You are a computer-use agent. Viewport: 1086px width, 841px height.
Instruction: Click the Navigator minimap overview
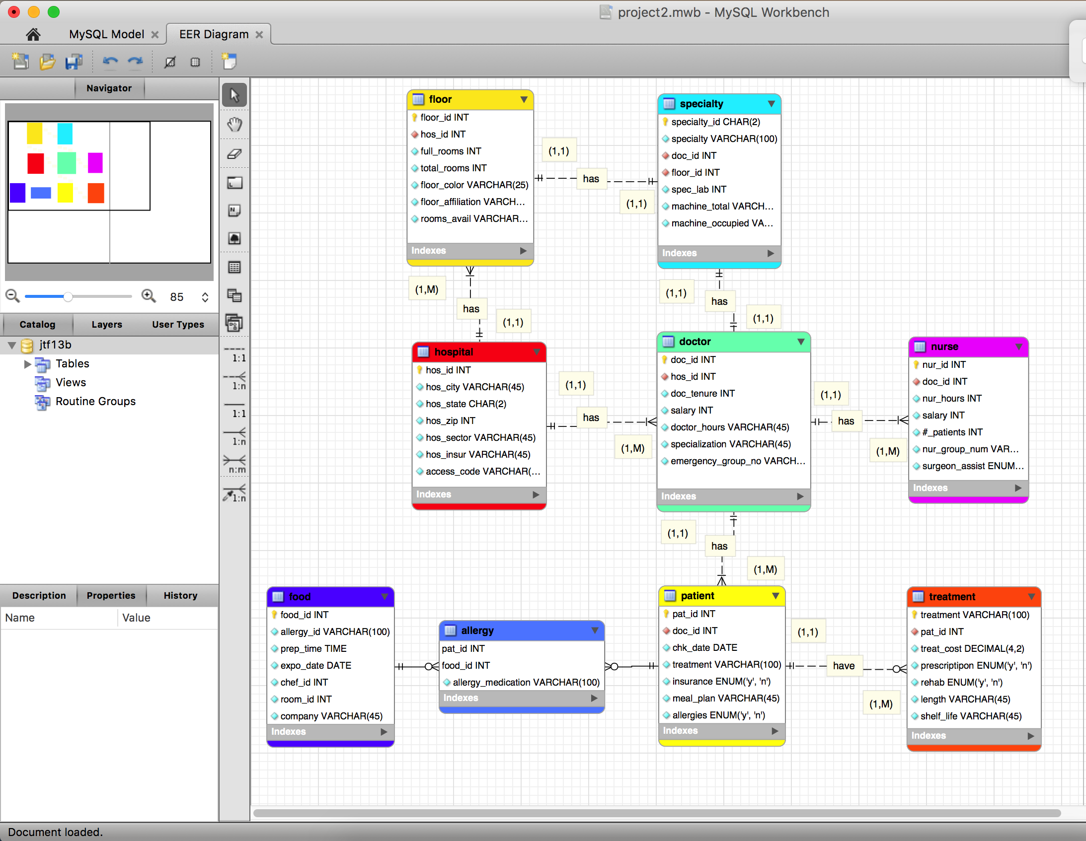click(x=109, y=192)
